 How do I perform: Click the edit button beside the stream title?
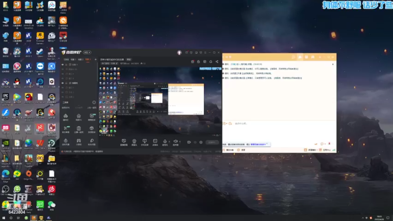129,59
